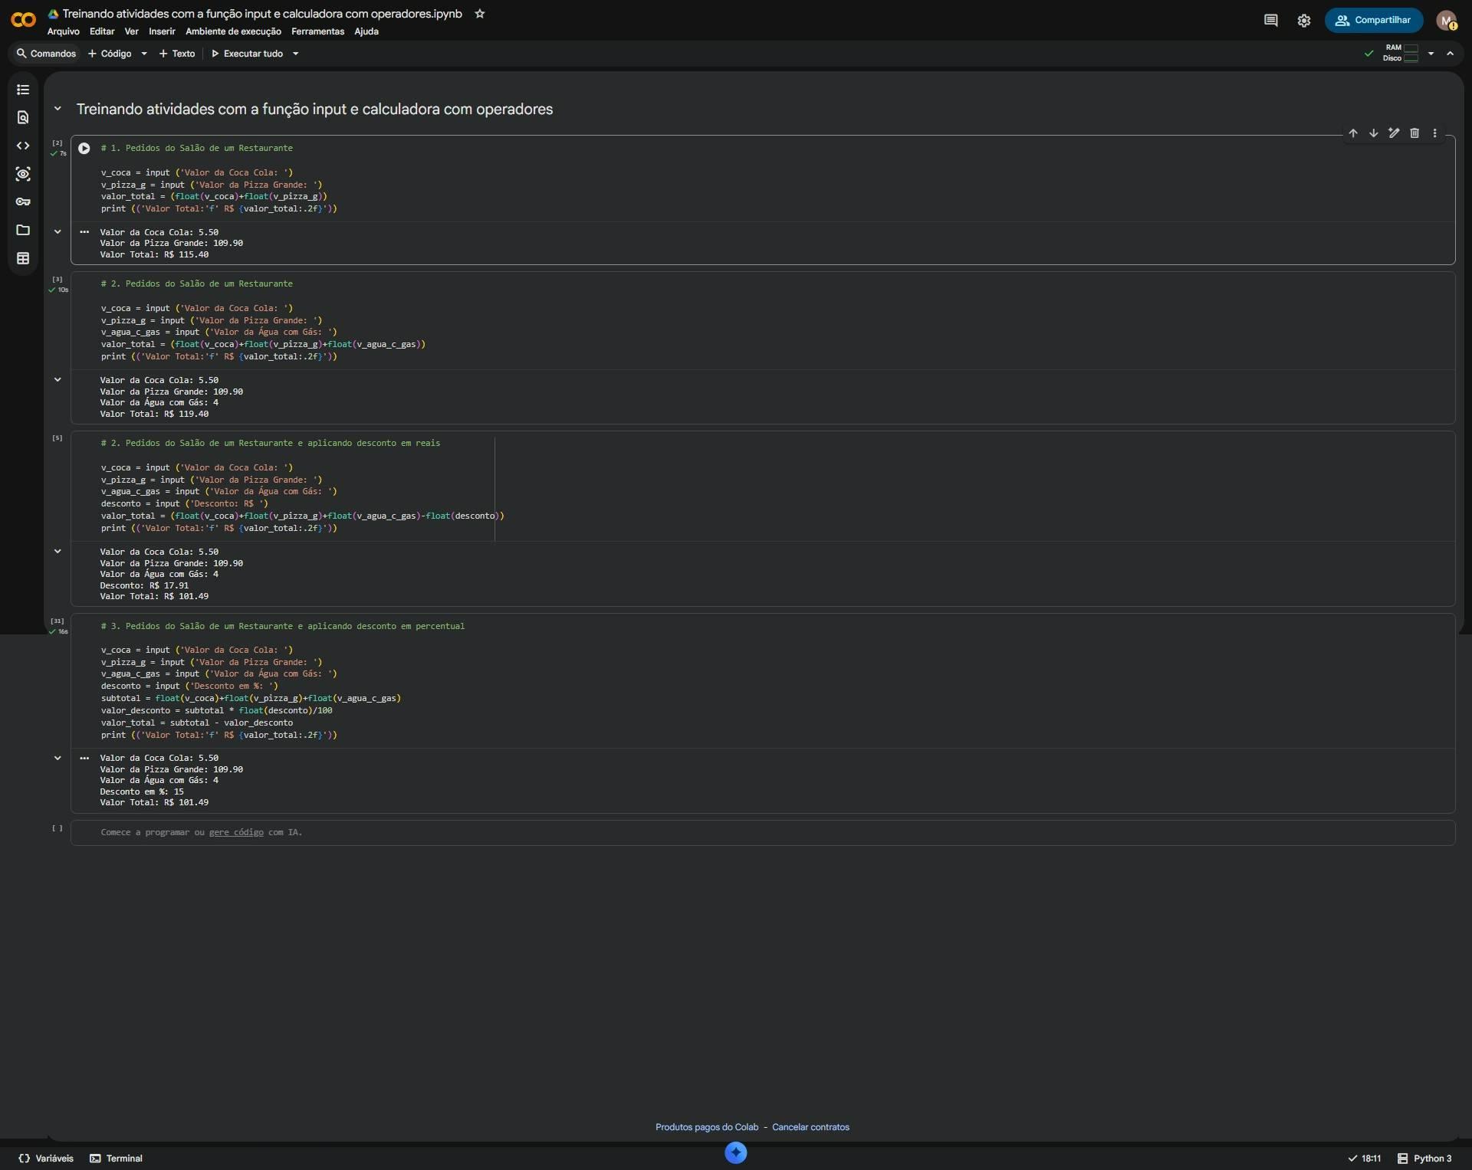This screenshot has height=1170, width=1472.
Task: Click the notebook title to rename it
Action: click(262, 14)
